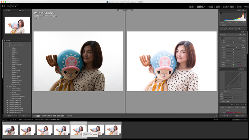
Task: Switch to Loupe view in toolbar
Action: [x=34, y=116]
